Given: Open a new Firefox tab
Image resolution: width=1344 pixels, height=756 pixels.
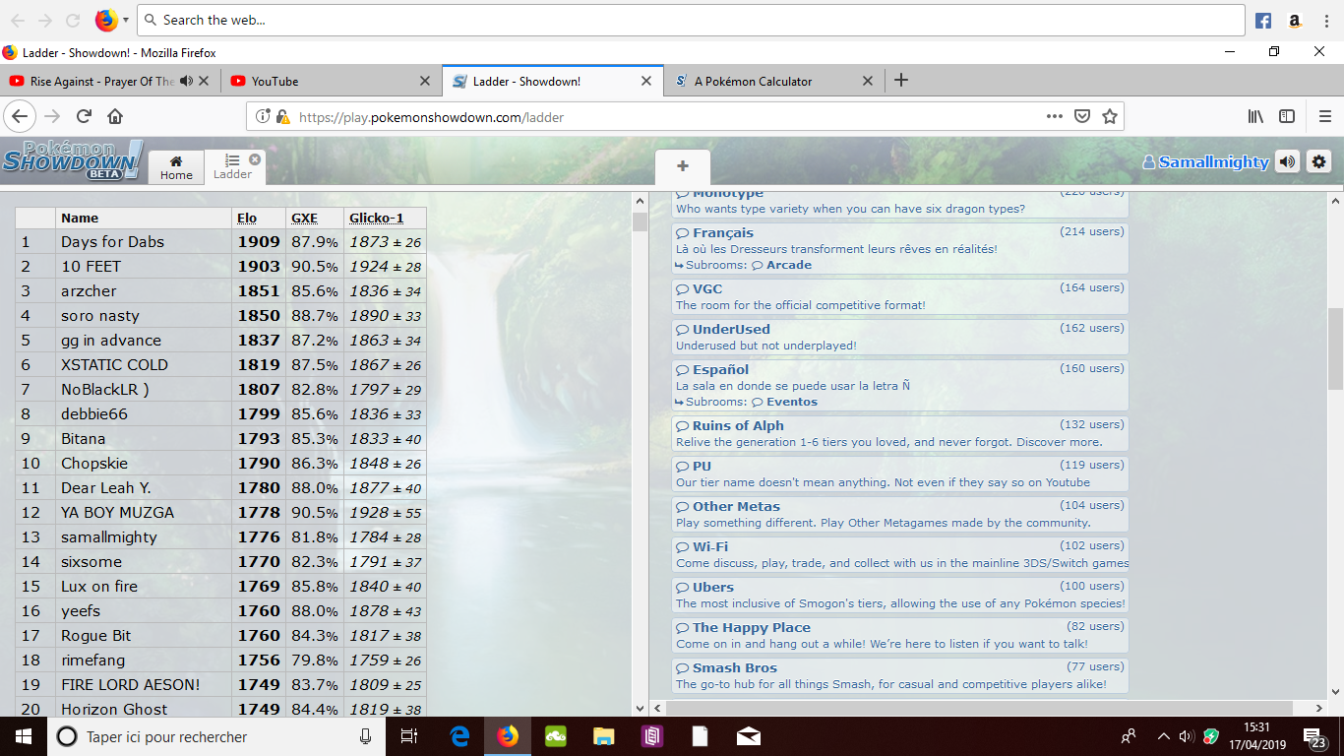Looking at the screenshot, I should pos(901,81).
